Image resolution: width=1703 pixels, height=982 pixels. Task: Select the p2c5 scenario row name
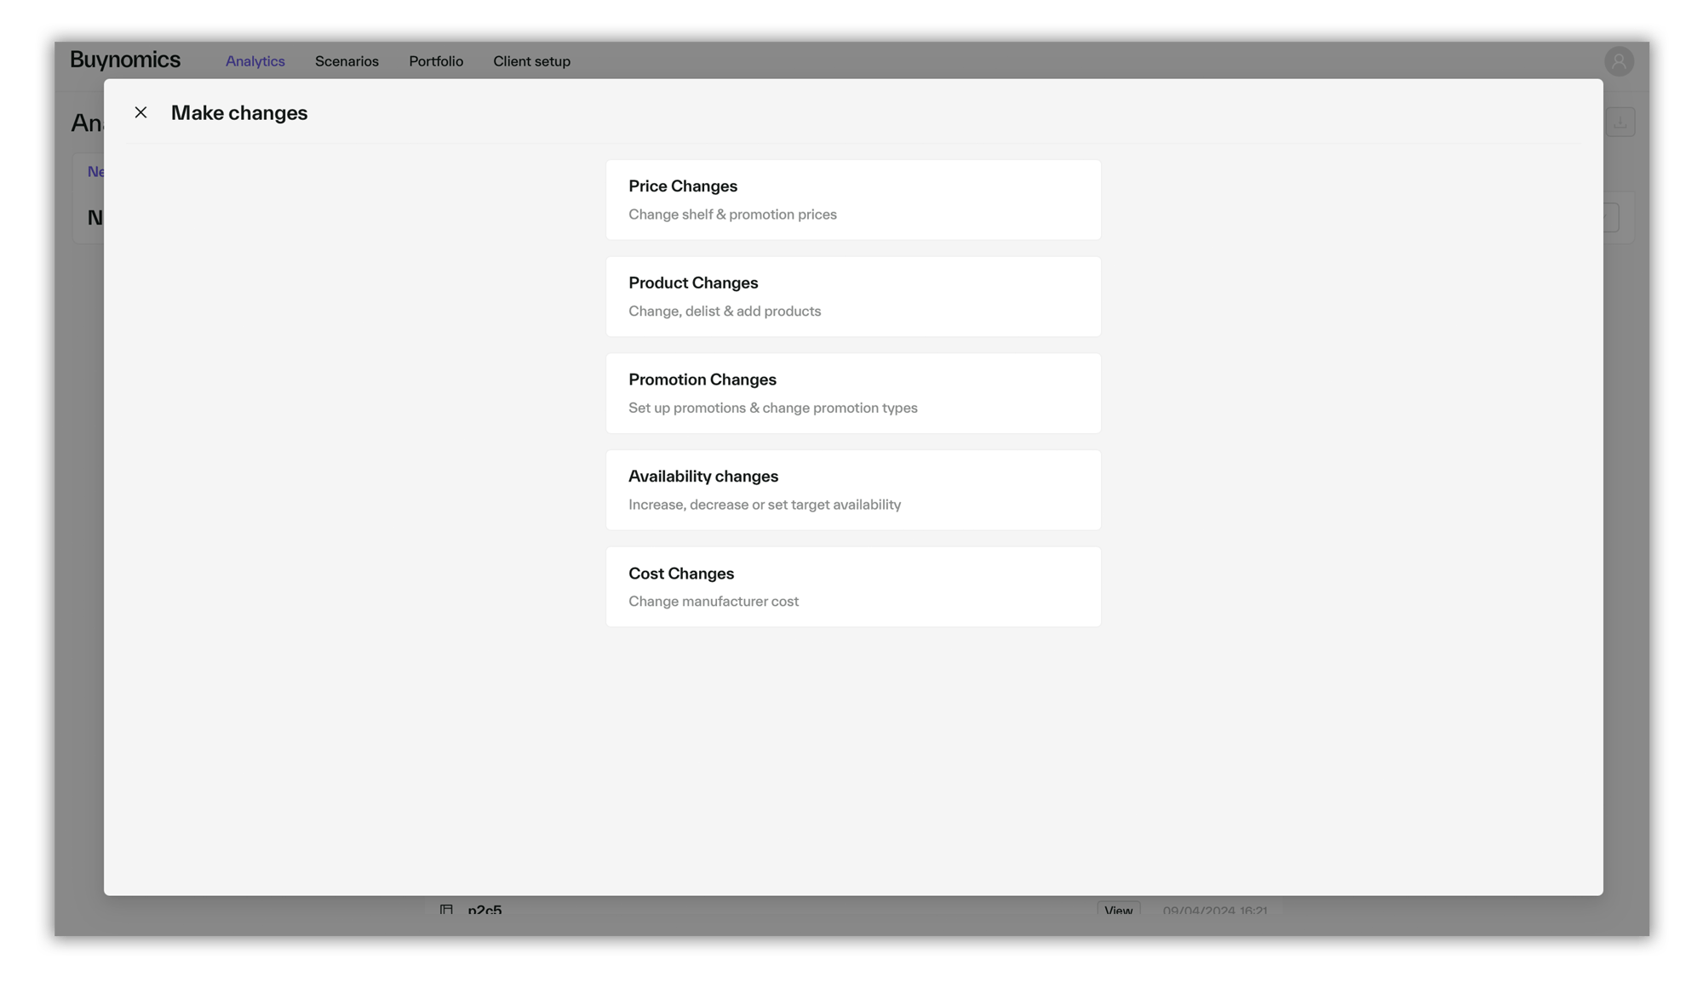point(485,911)
